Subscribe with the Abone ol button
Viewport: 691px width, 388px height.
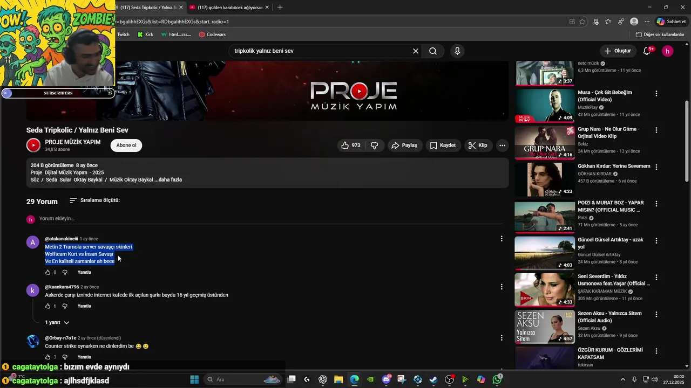(126, 145)
